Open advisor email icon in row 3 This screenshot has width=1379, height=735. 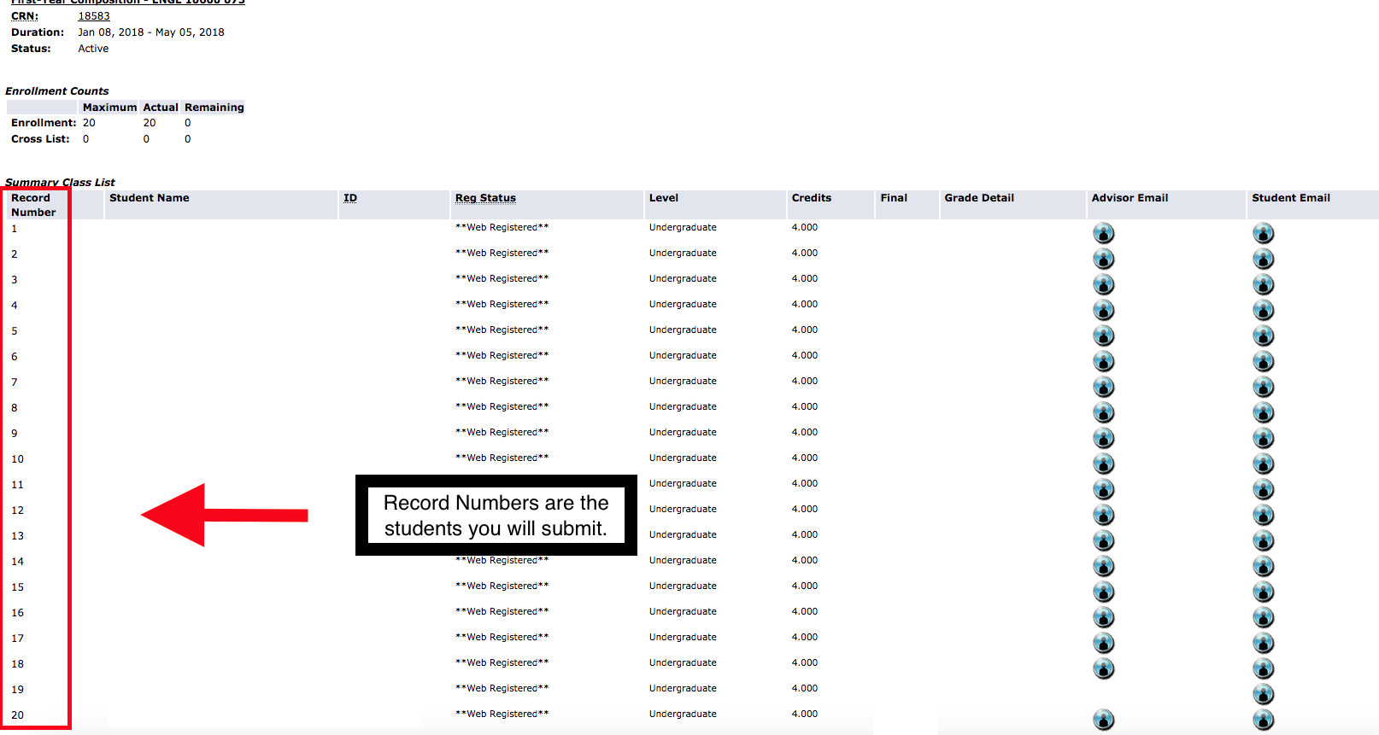click(x=1103, y=284)
